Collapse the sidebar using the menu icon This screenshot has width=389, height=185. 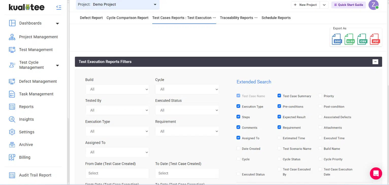pyautogui.click(x=59, y=8)
